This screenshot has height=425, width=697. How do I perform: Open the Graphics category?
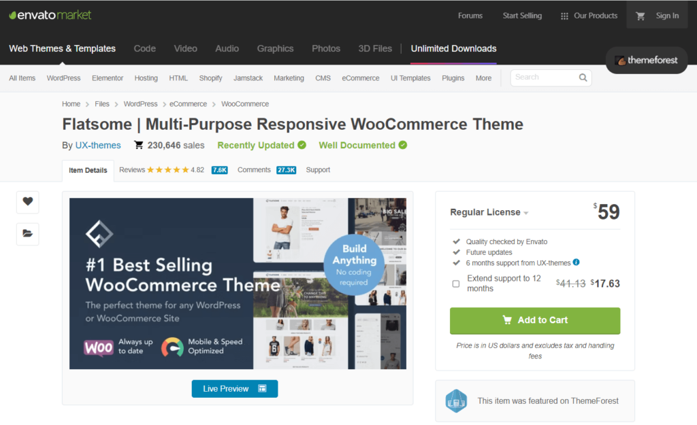click(275, 48)
